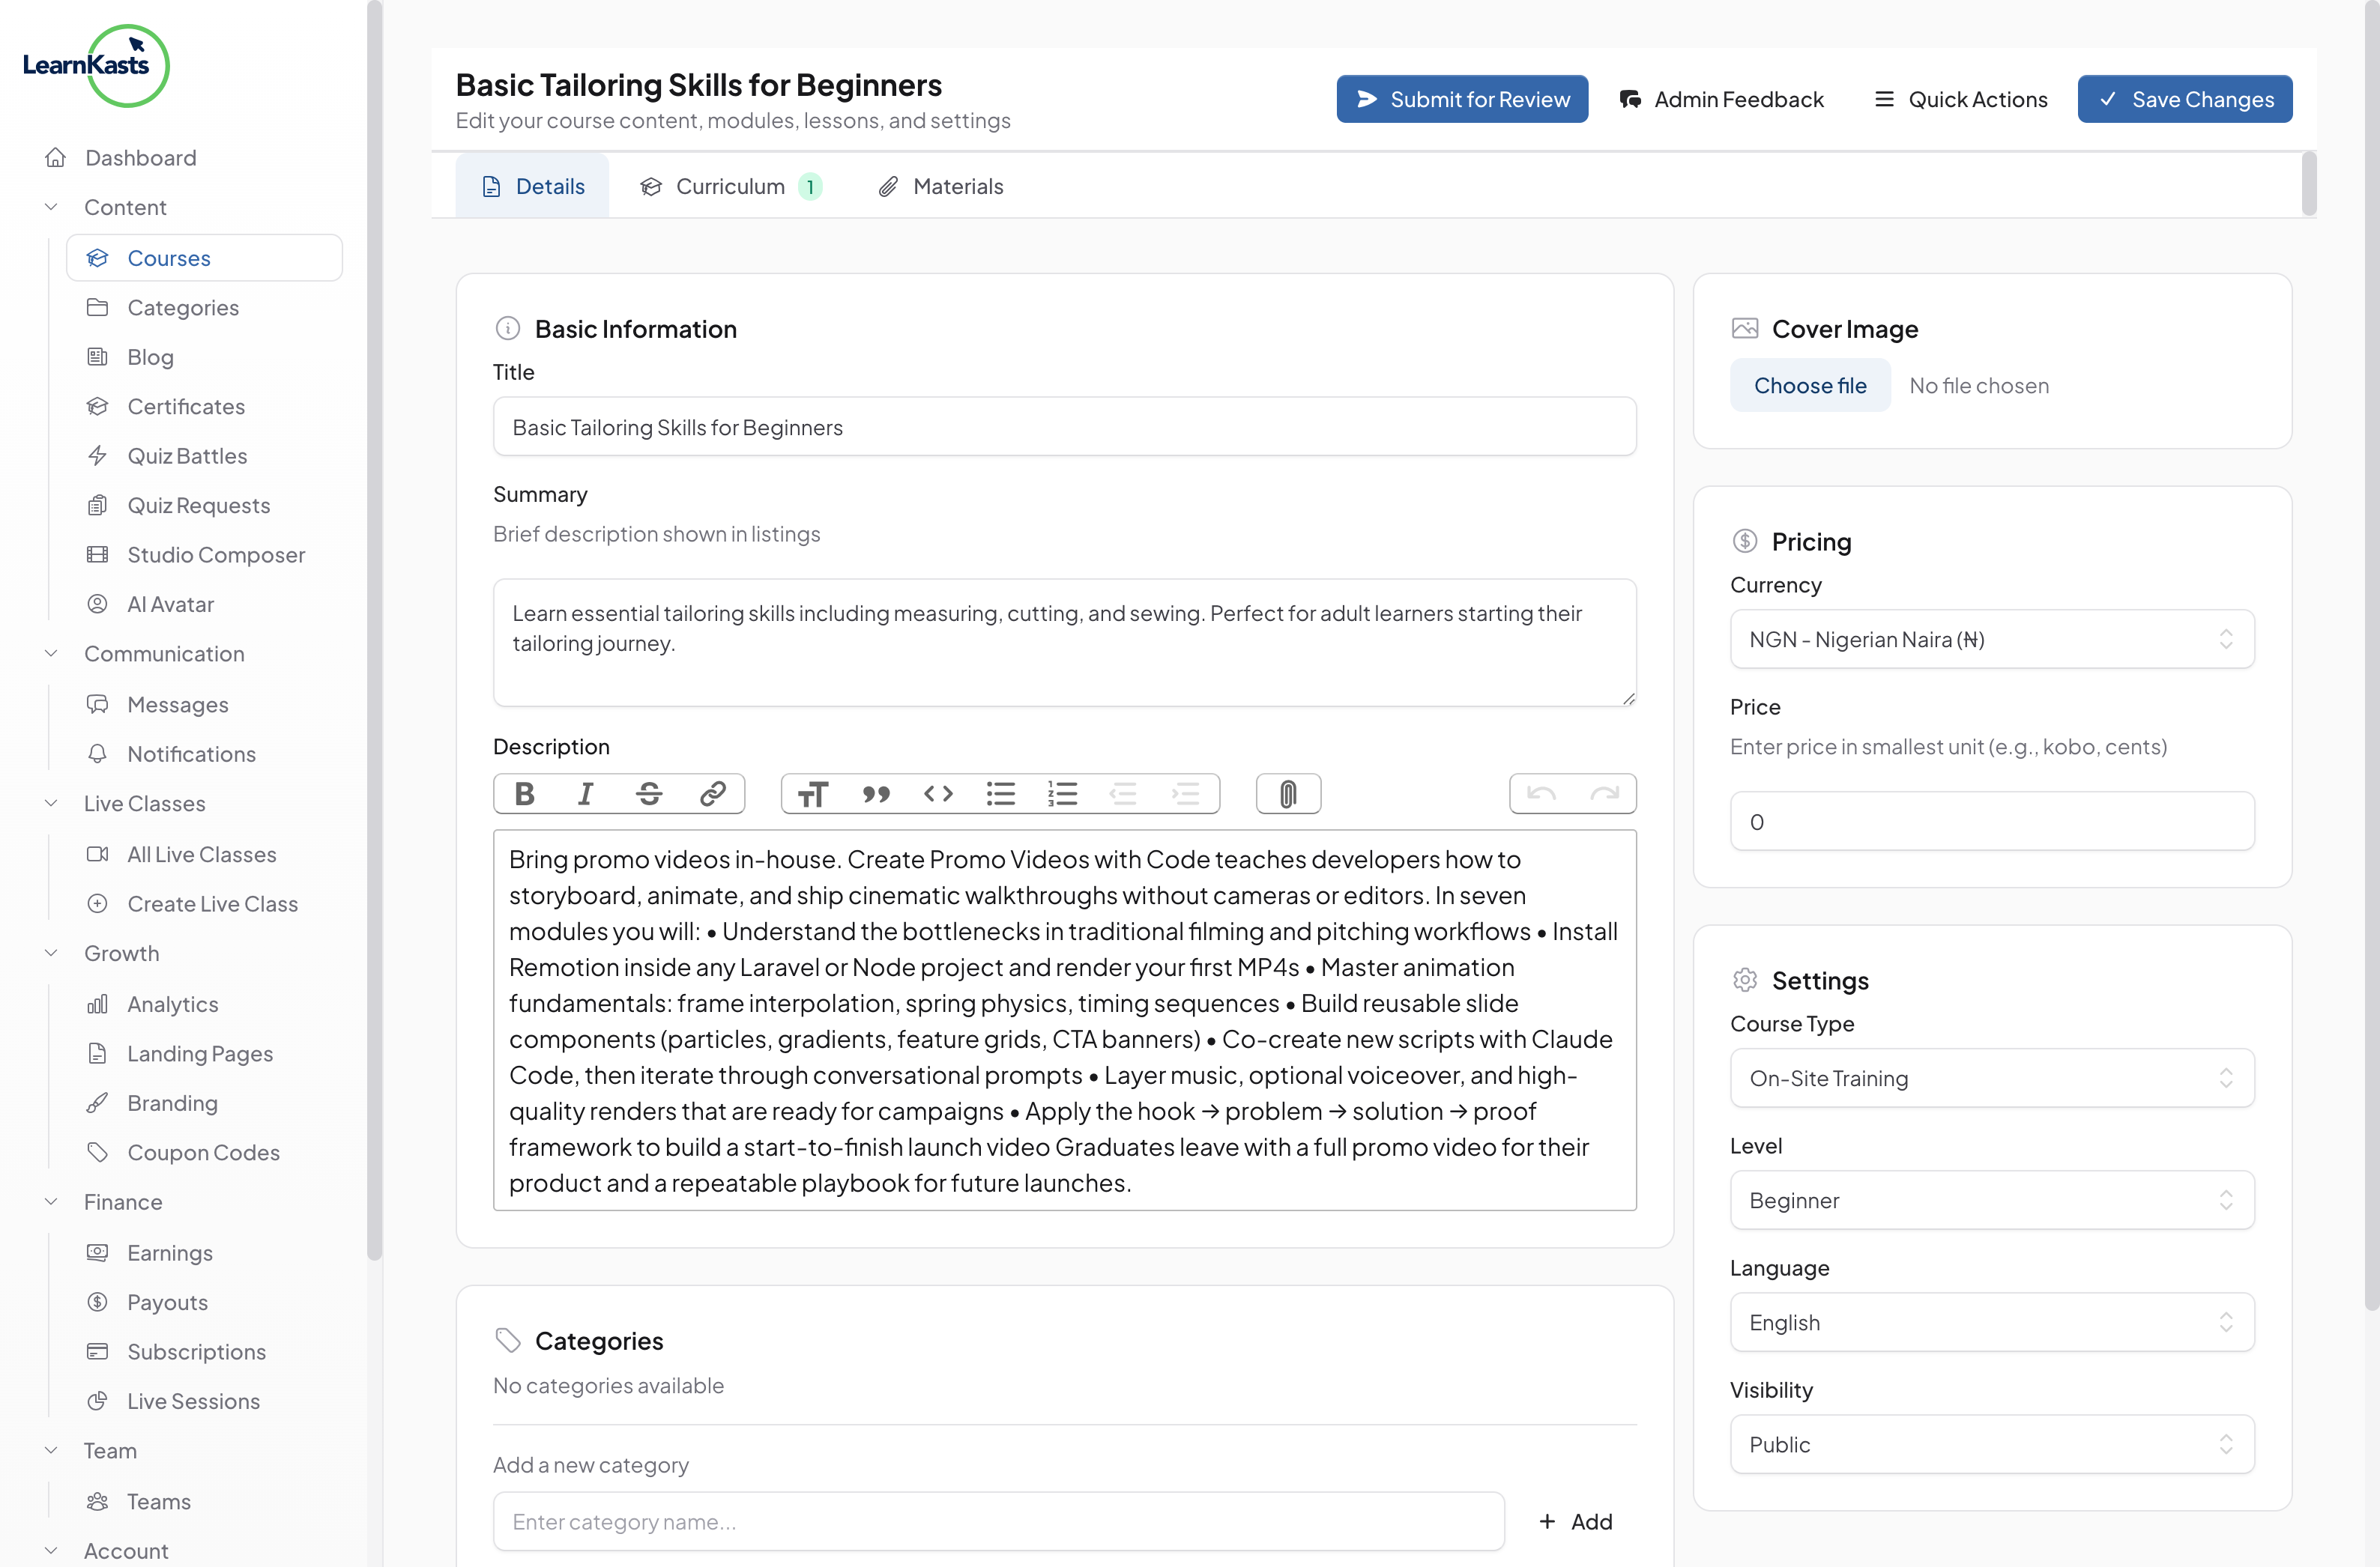Collapse the Content sidebar section
Screen dimensions: 2380x1567
(x=52, y=207)
